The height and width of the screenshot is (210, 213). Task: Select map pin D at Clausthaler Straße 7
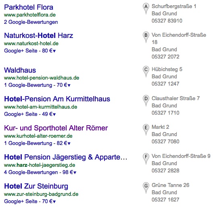tap(146, 100)
